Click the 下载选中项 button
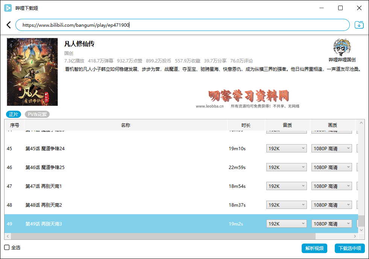This screenshot has height=259, width=369. click(x=349, y=248)
